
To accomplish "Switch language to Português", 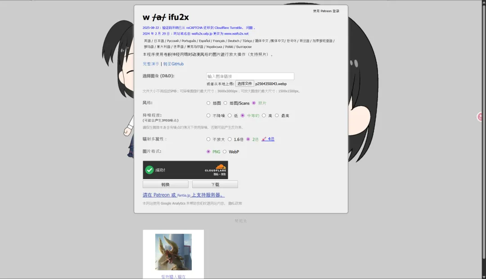I will pos(189,40).
